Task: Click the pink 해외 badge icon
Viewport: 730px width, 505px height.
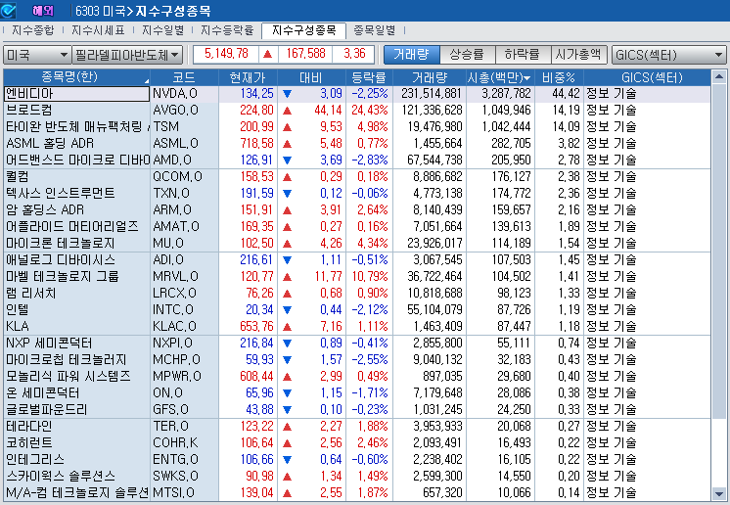Action: tap(43, 10)
